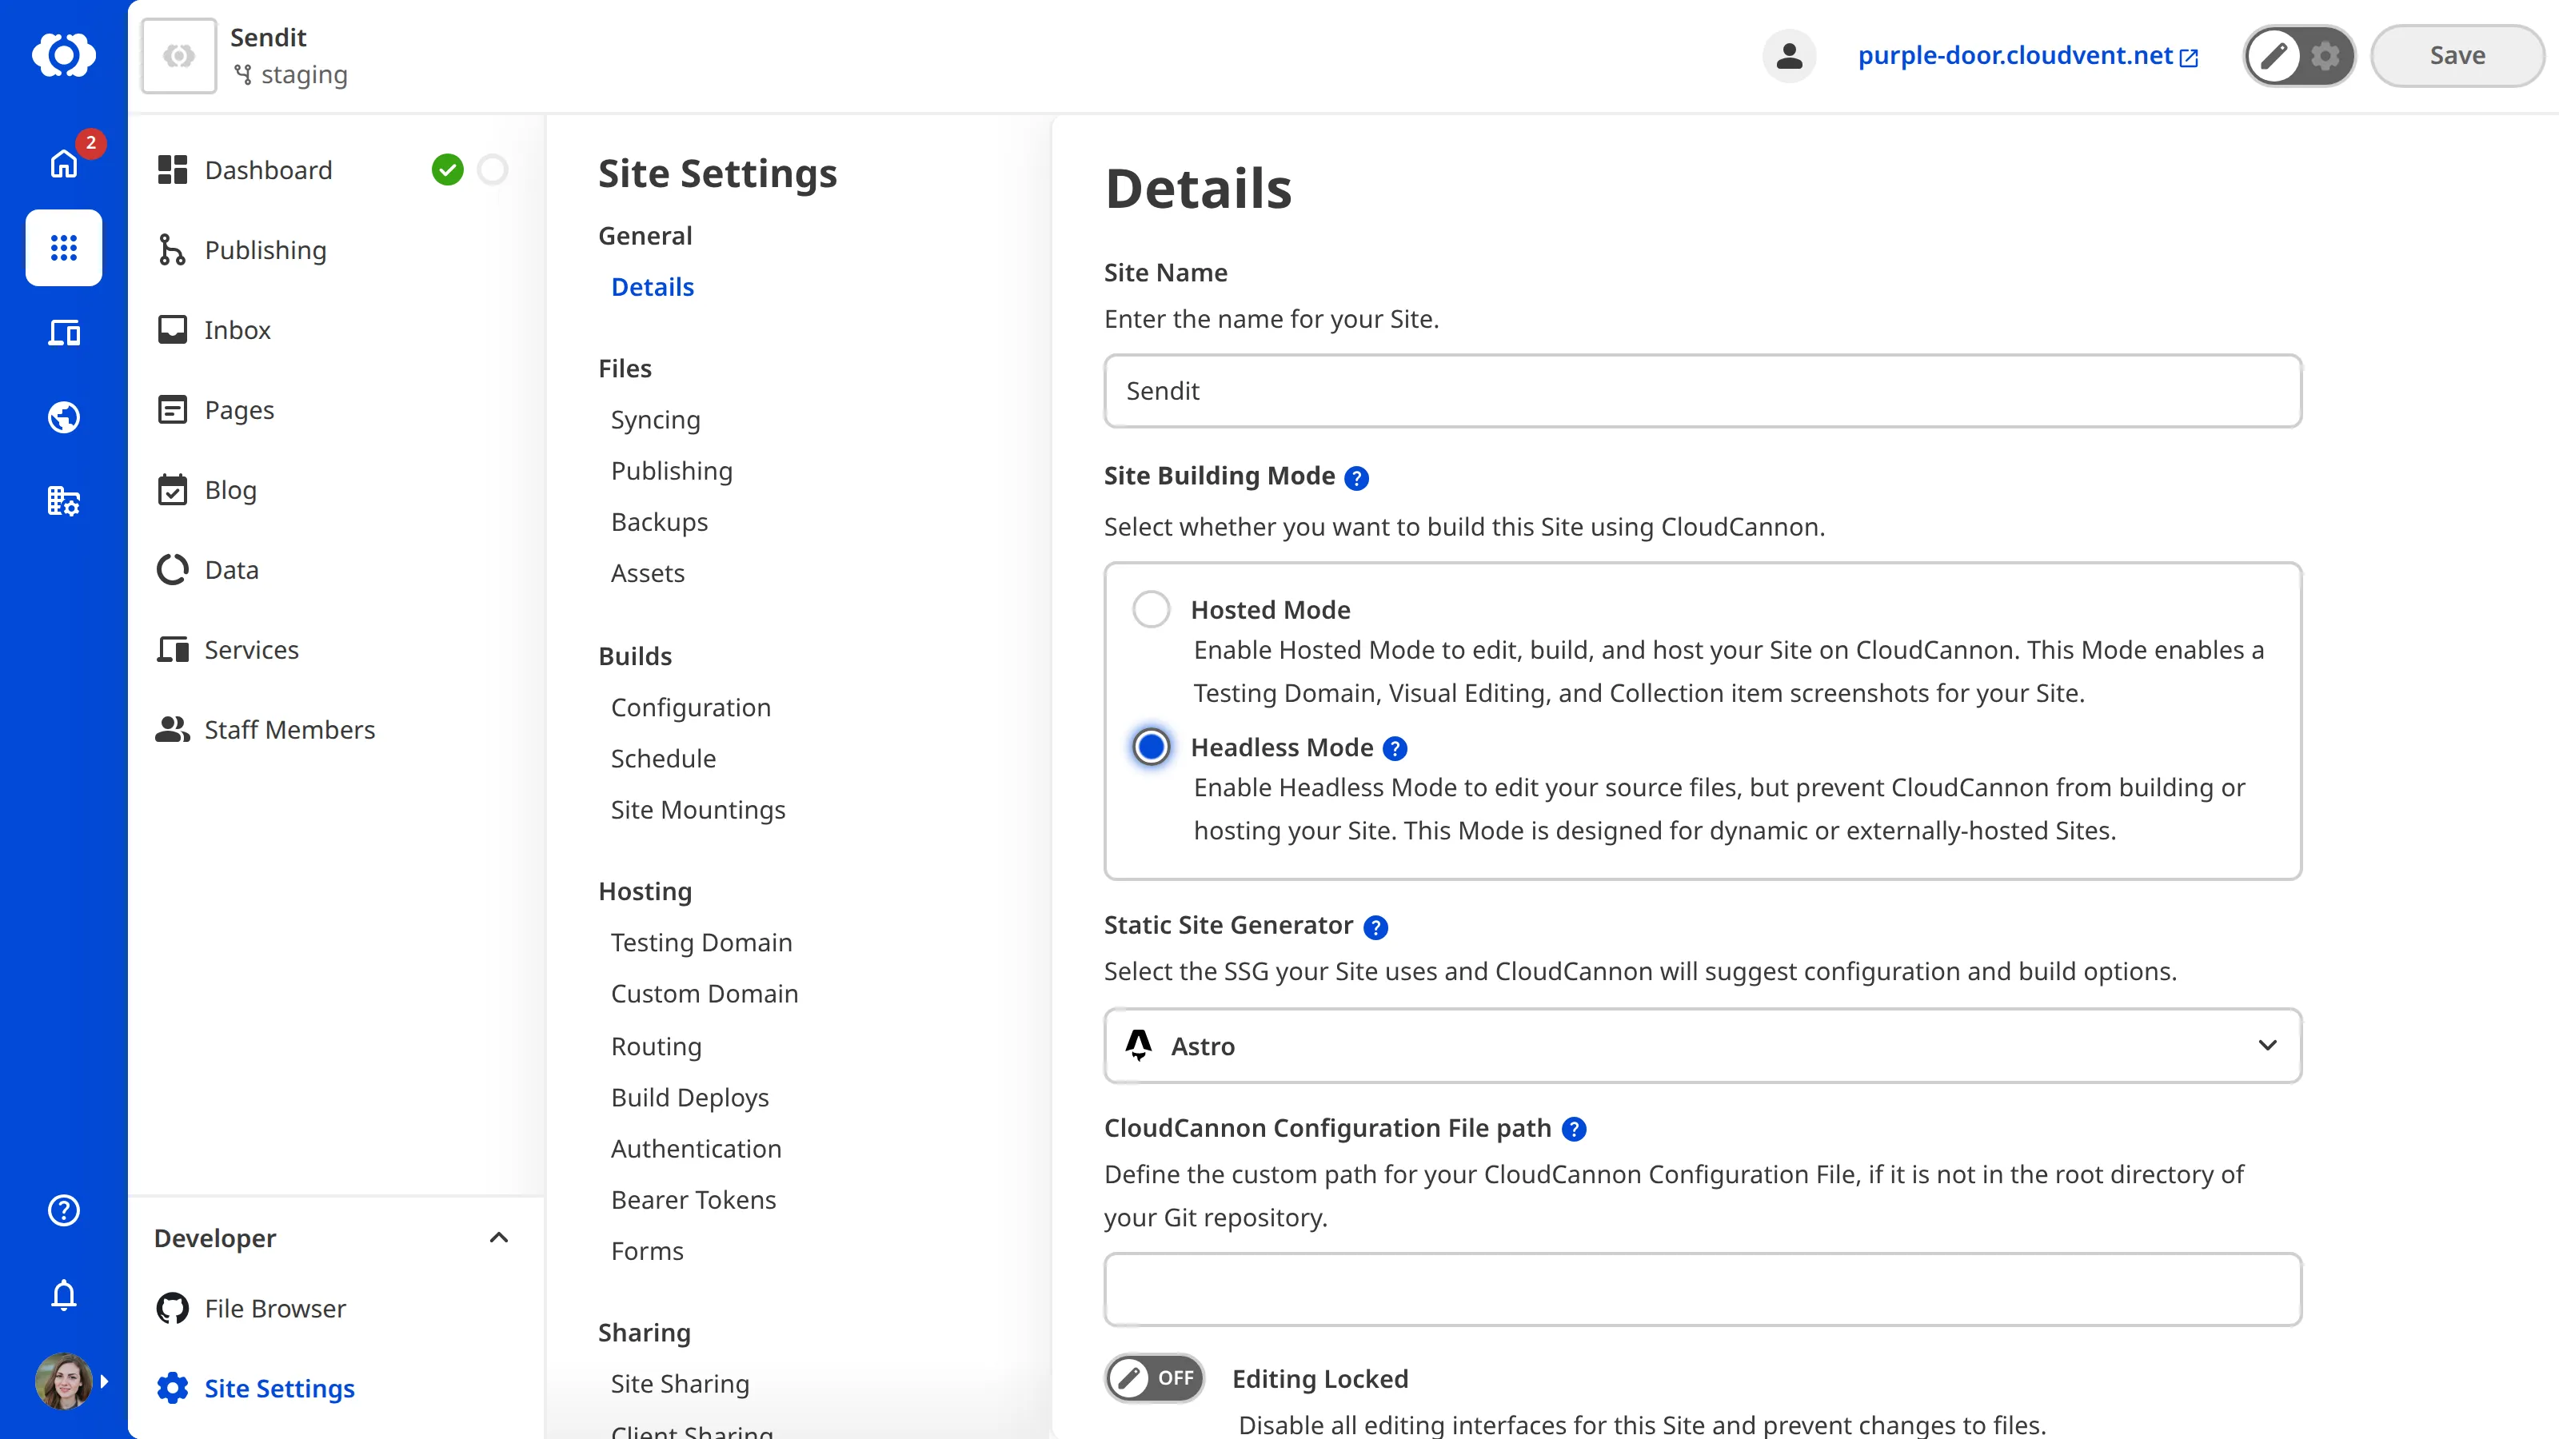
Task: Click the CloudCannon logo in the blue rail
Action: (64, 54)
